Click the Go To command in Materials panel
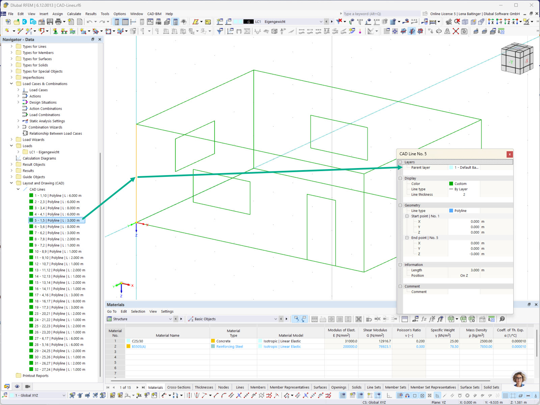Viewport: 540px width, 405px height. click(111, 311)
